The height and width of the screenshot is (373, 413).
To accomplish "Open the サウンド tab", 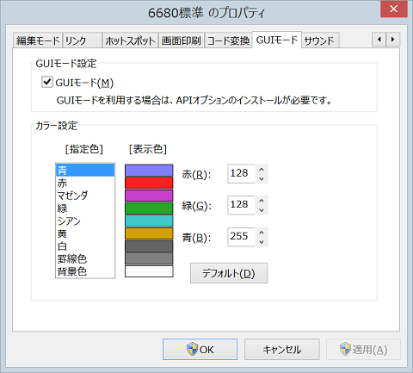I will 319,40.
